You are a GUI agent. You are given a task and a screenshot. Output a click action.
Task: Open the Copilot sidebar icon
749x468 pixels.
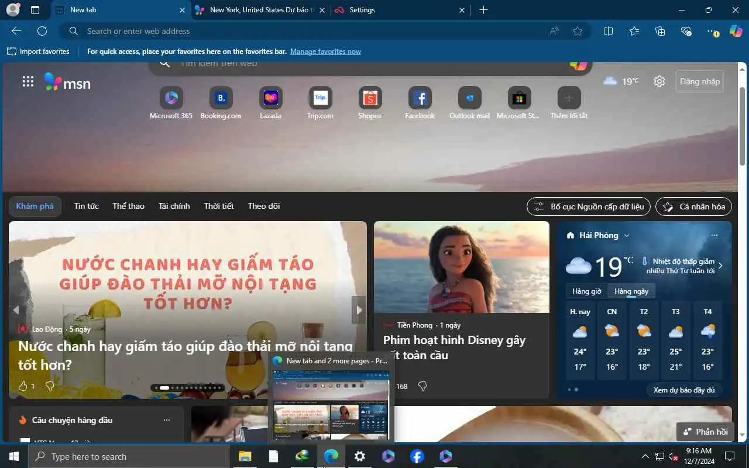[x=736, y=32]
